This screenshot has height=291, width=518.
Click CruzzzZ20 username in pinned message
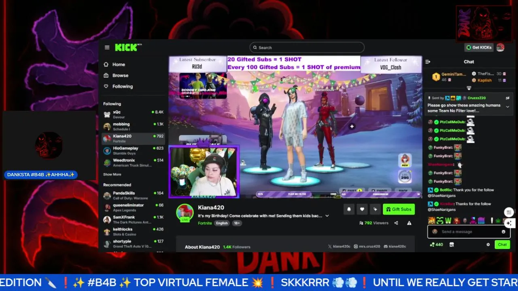477,98
